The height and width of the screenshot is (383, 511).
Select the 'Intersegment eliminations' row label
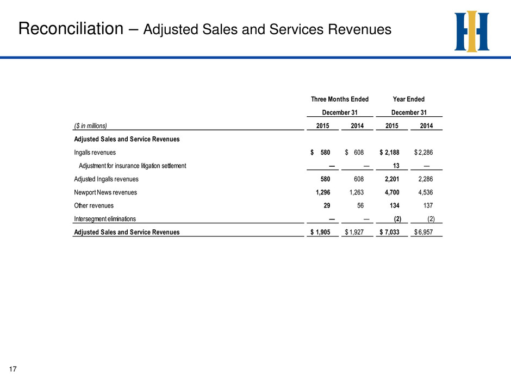pyautogui.click(x=105, y=219)
